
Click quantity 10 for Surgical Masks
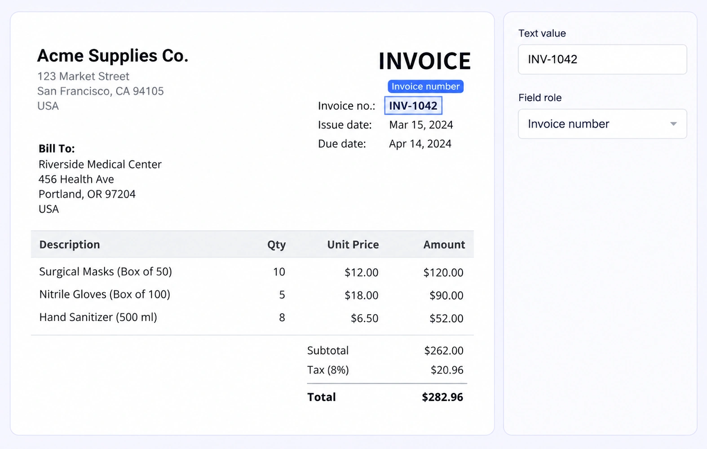[279, 272]
